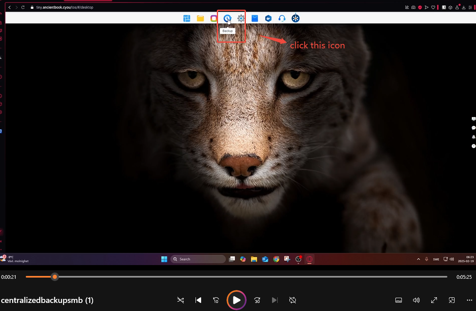
Task: Open Opera GX icon in the taskbar
Action: (x=309, y=259)
